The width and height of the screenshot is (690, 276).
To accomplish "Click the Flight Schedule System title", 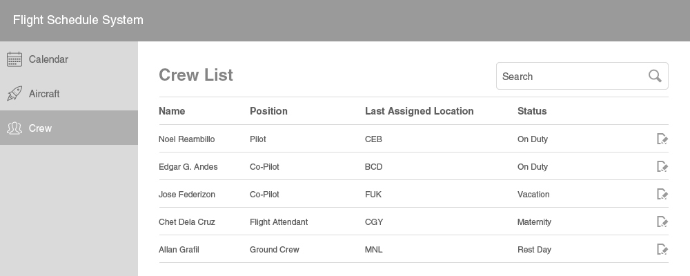I will pyautogui.click(x=79, y=20).
